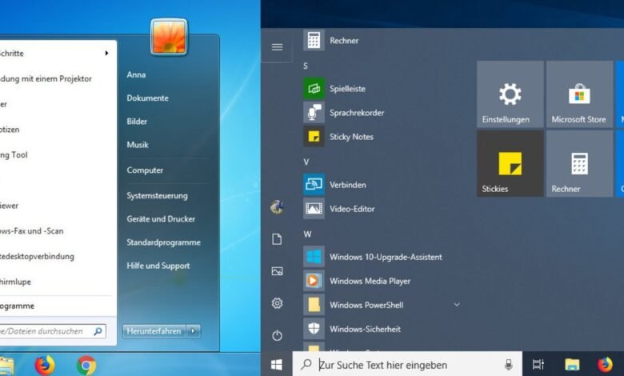The height and width of the screenshot is (376, 624).
Task: Expand Windows PowerShell folder chevron
Action: (x=457, y=305)
